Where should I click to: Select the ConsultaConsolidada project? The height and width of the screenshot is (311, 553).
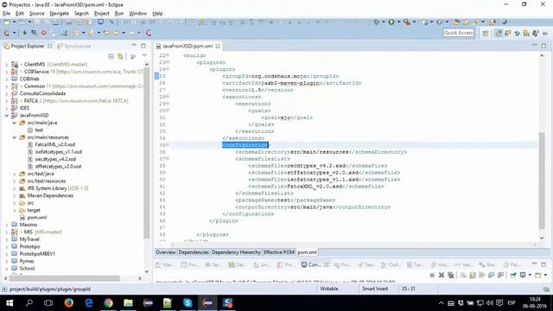click(x=42, y=93)
